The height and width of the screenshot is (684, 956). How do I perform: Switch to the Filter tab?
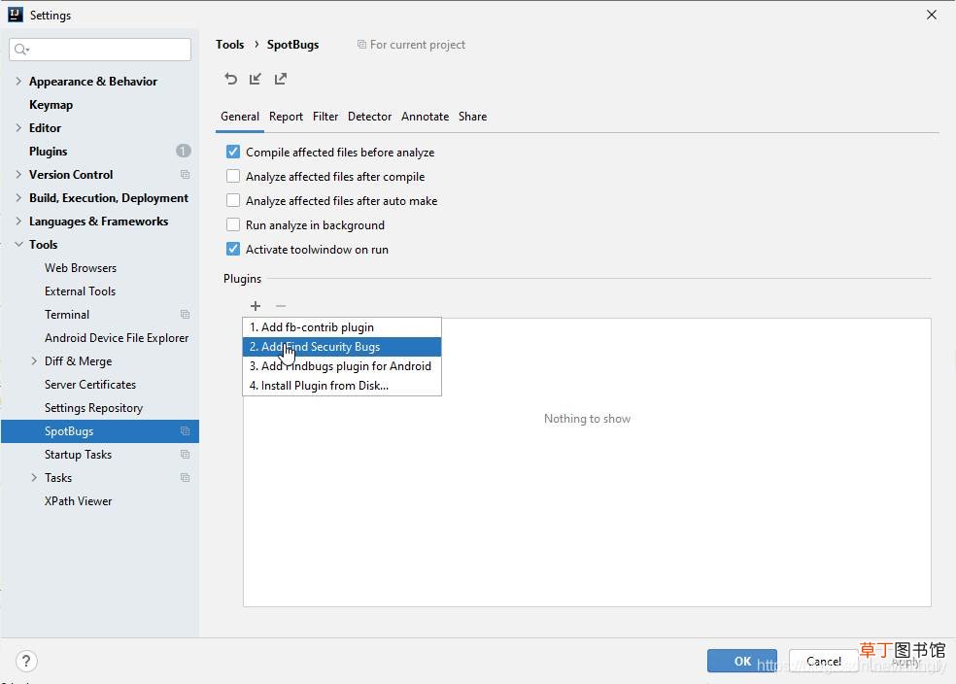[x=325, y=117]
